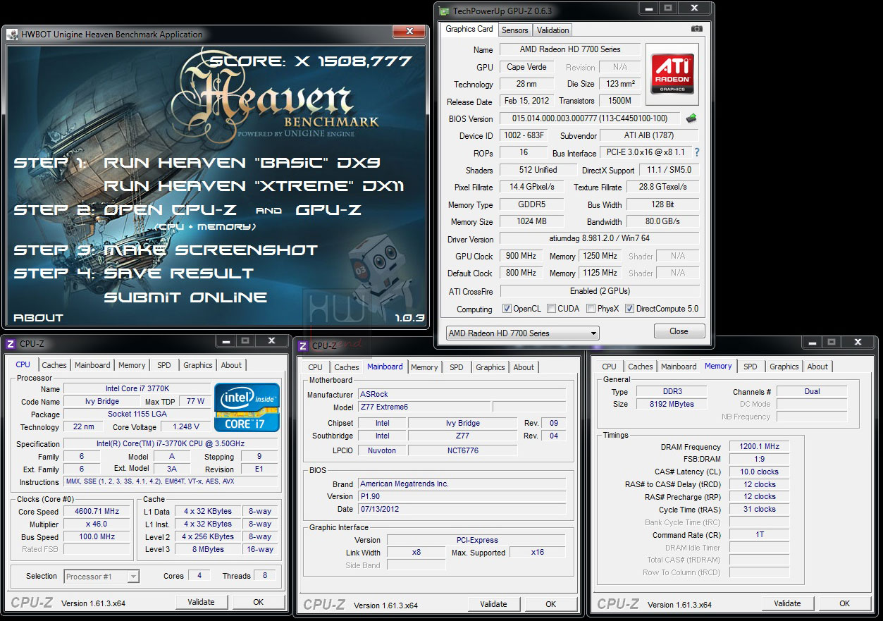Click the title icon of the mainboard CPU-Z window

tap(303, 345)
